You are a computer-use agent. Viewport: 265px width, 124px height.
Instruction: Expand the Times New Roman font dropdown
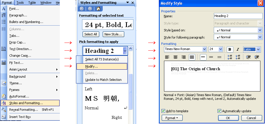point(204,49)
